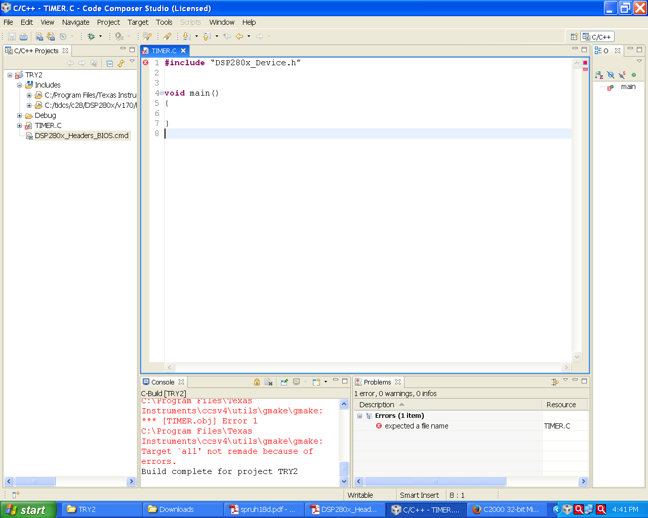Collapse the Errors (1 item) group
The image size is (648, 518).
coord(359,416)
